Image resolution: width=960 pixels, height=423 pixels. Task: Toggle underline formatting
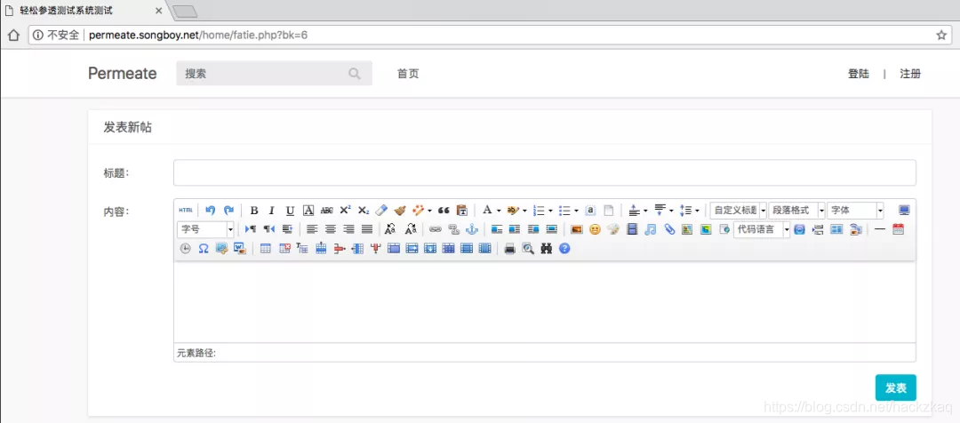coord(290,210)
